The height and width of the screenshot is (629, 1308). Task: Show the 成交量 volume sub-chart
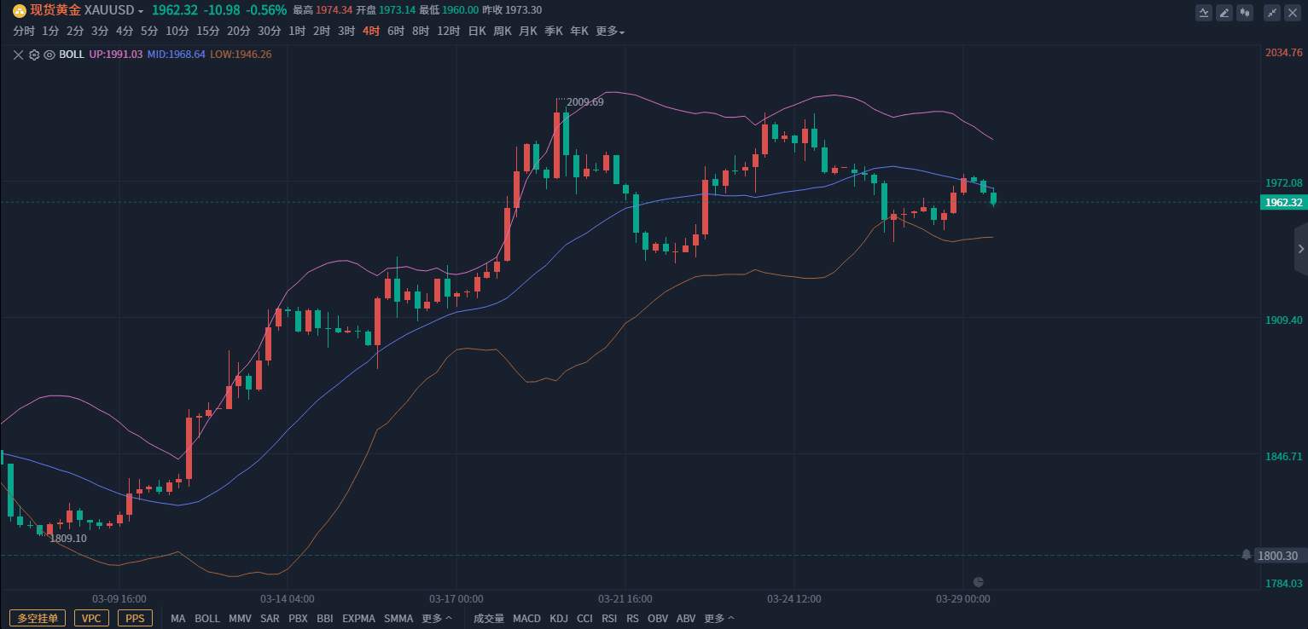tap(489, 618)
